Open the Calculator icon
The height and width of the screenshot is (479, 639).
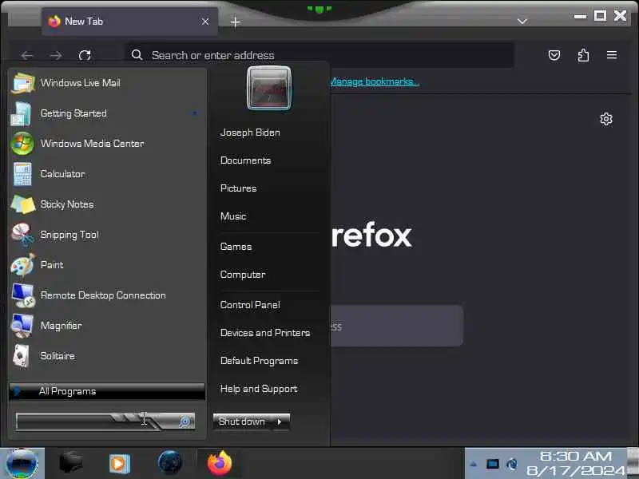22,174
